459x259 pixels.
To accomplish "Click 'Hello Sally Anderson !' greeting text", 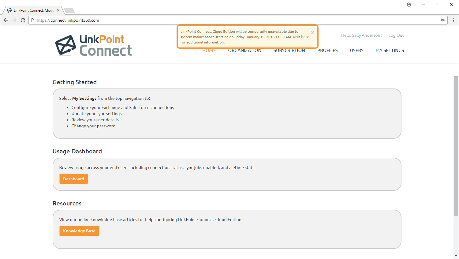I will pos(362,35).
